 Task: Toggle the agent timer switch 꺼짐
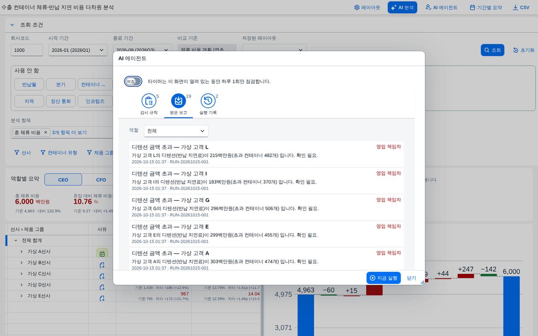(x=133, y=81)
